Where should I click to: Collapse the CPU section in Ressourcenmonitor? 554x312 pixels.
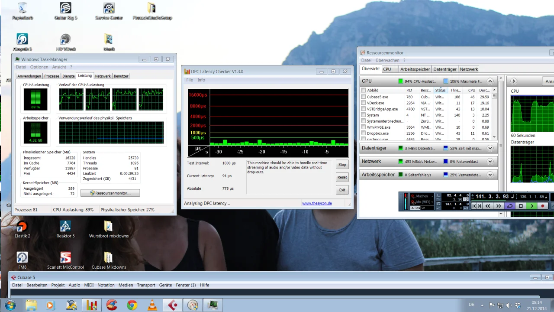click(x=490, y=81)
